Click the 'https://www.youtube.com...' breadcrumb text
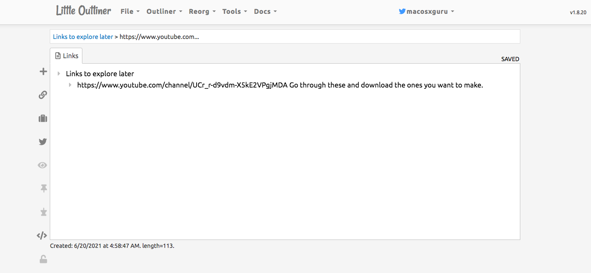Screen dimensions: 591x273 tap(159, 37)
